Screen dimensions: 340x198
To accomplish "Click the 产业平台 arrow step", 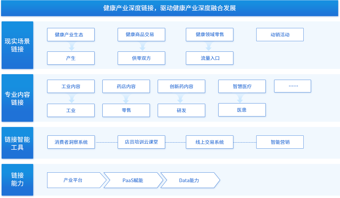I will click(77, 180).
